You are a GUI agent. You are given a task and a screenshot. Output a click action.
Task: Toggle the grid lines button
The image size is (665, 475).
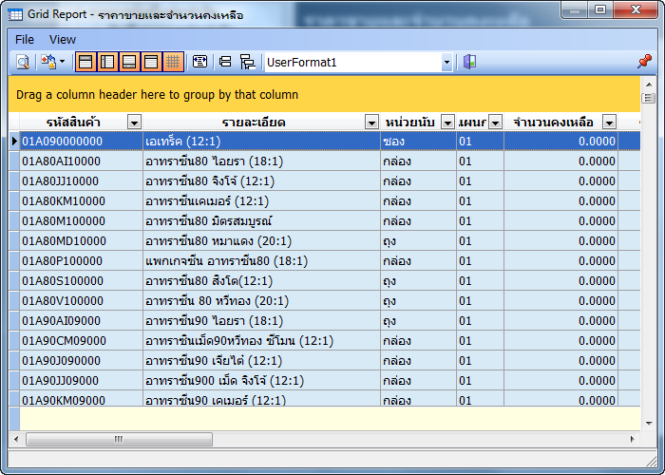click(x=173, y=63)
